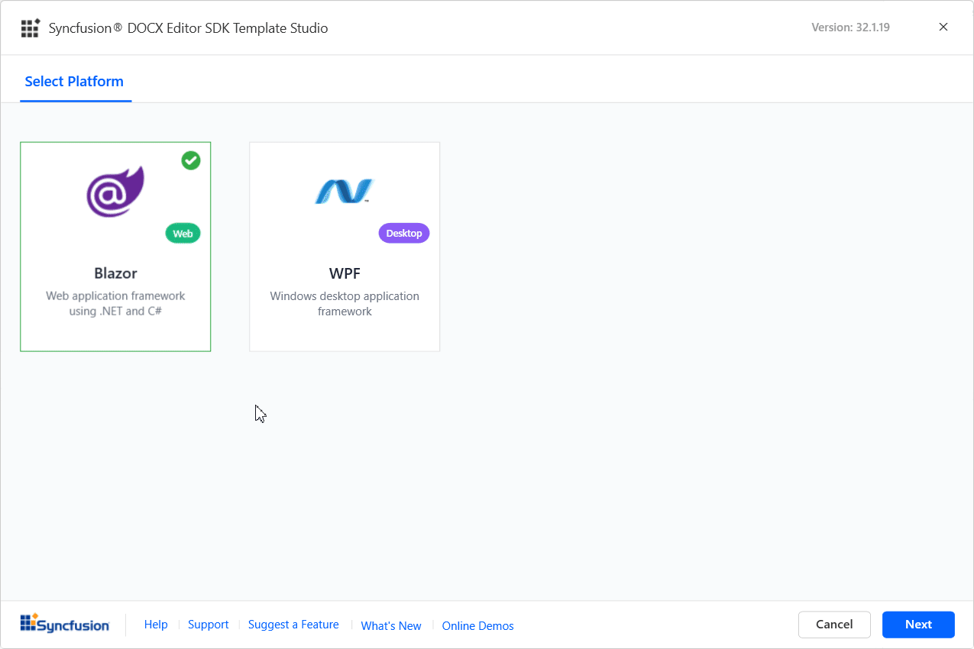Click the Desktop badge on the WPF card
Viewport: 974px width, 649px height.
click(404, 233)
